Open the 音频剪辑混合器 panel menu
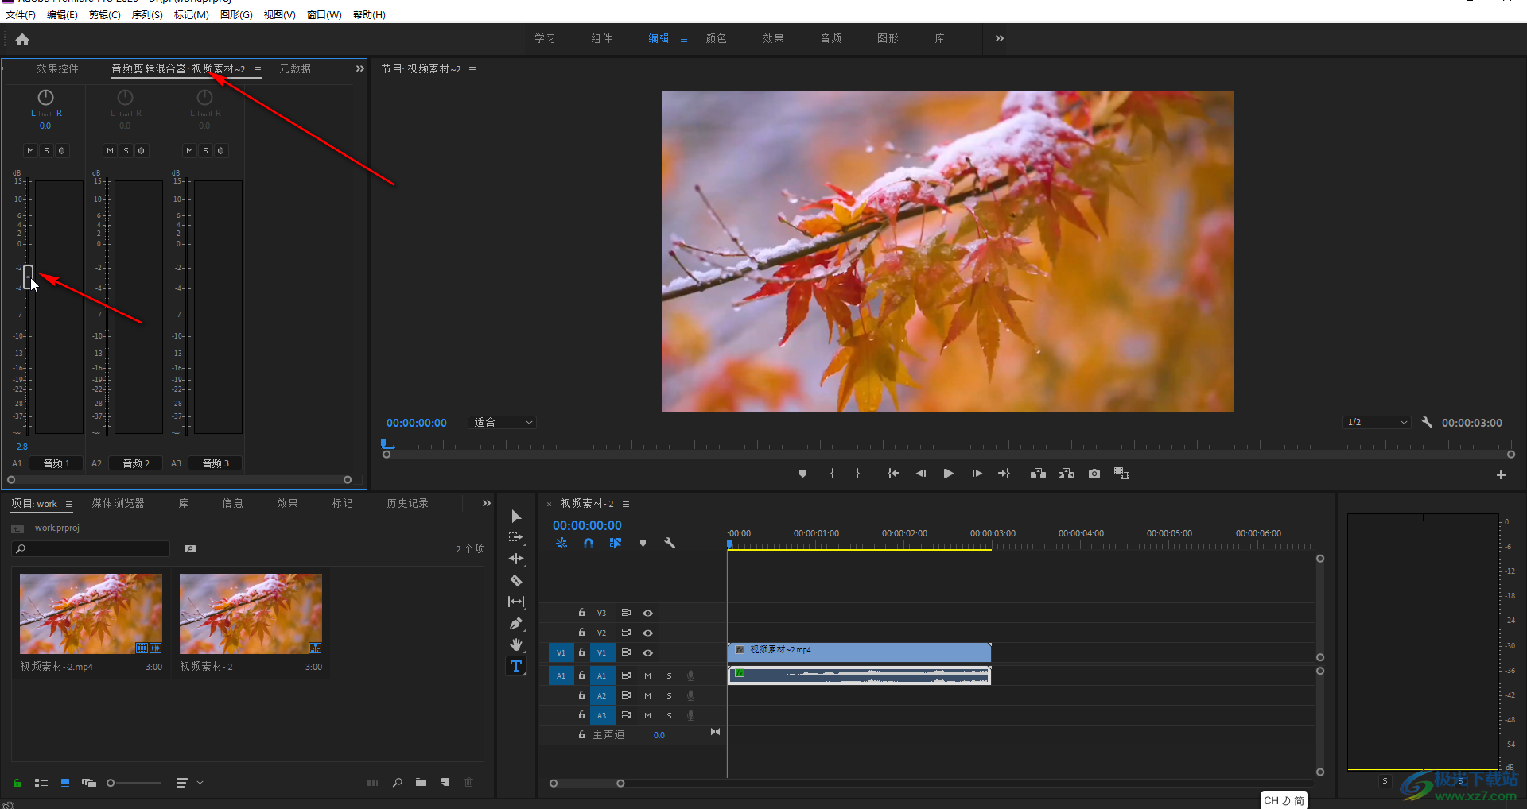This screenshot has width=1527, height=809. pyautogui.click(x=257, y=69)
